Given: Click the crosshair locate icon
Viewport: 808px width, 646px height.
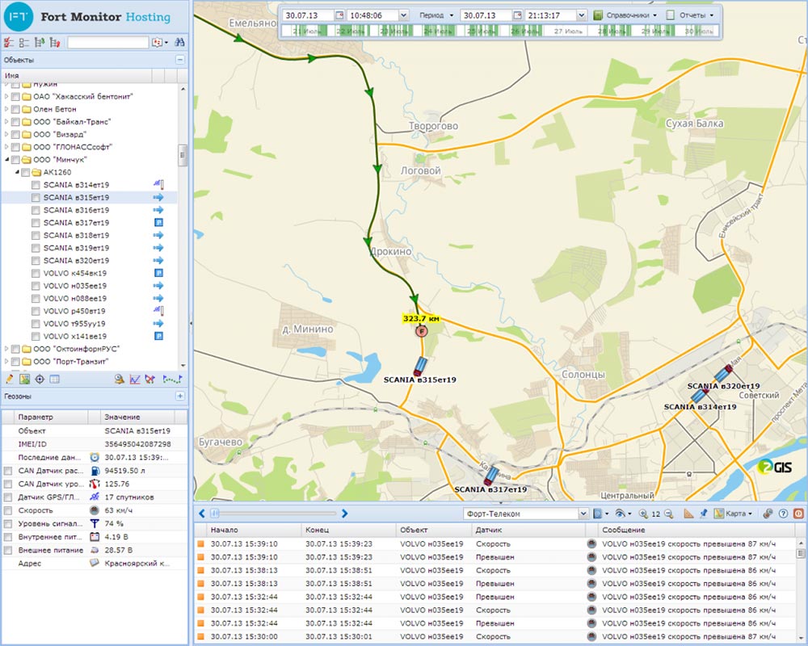Looking at the screenshot, I should pyautogui.click(x=39, y=380).
